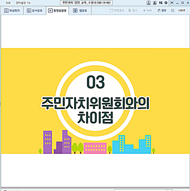Select the 동영상공유 tab

pyautogui.click(x=57, y=11)
